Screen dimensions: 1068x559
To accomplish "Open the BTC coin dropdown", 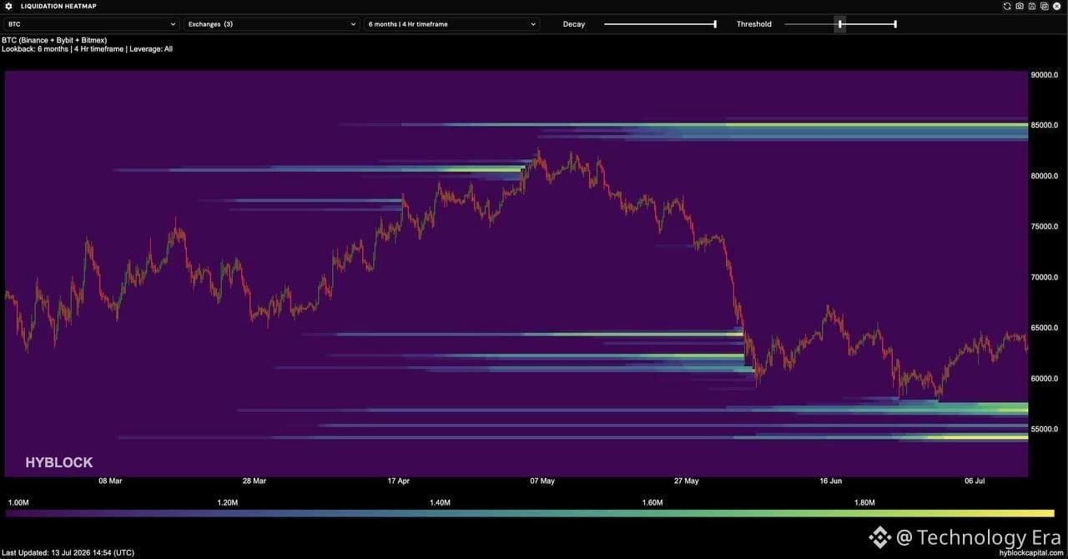I will pos(90,24).
